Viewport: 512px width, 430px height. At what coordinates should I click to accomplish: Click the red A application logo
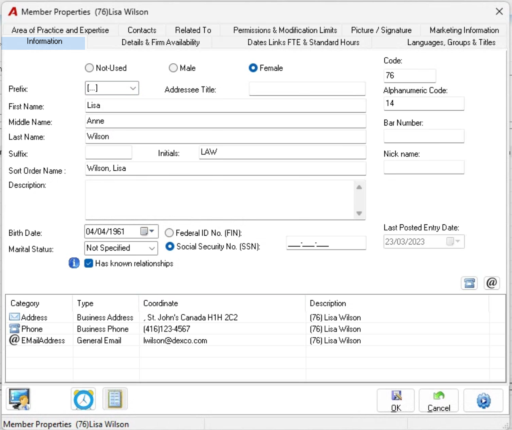pos(12,12)
